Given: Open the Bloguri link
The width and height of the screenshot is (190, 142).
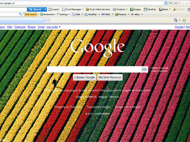Looking at the screenshot, I should [x=32, y=27].
